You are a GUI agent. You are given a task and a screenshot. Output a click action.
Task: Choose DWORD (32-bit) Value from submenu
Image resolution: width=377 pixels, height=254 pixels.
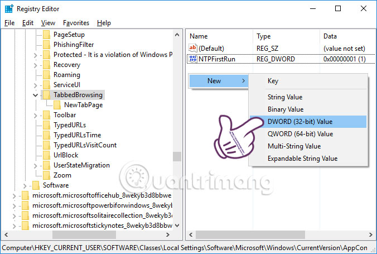308,122
